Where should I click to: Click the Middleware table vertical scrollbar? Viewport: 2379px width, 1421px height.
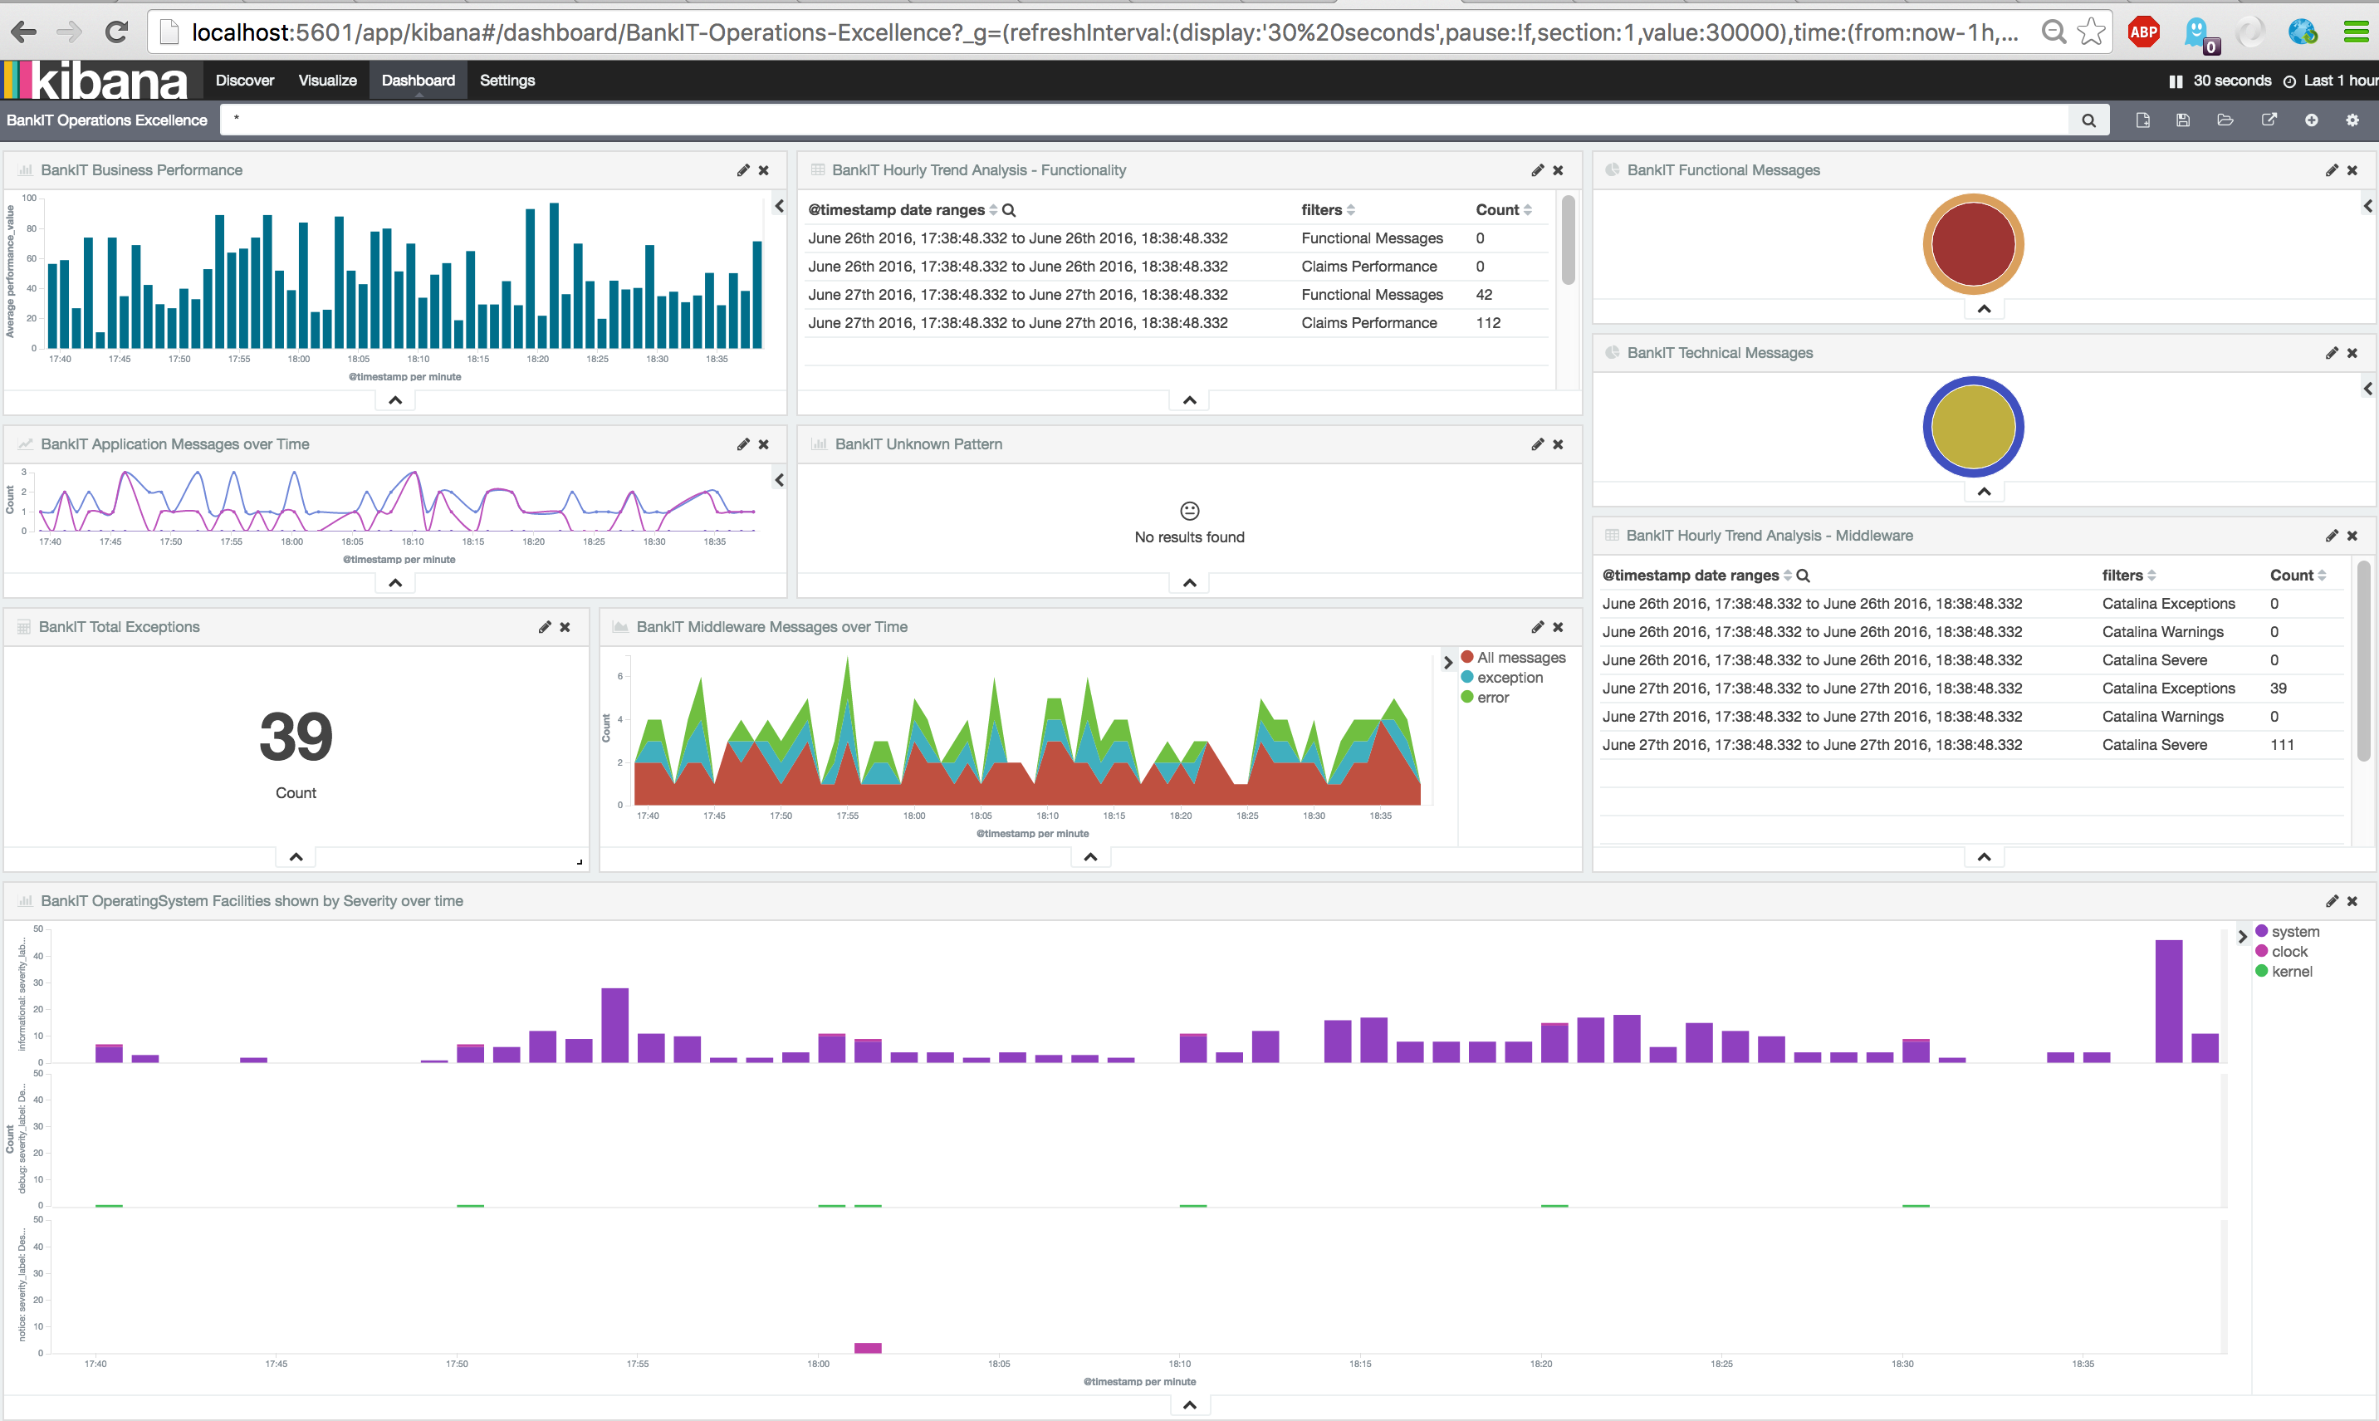2362,661
